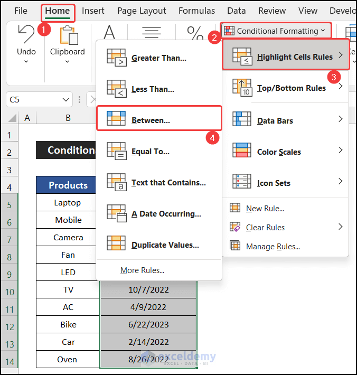Screen dimensions: 357x375
Task: Open the Review tab
Action: point(272,11)
